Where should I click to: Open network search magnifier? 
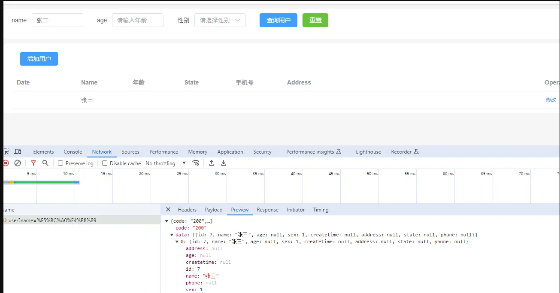click(45, 163)
